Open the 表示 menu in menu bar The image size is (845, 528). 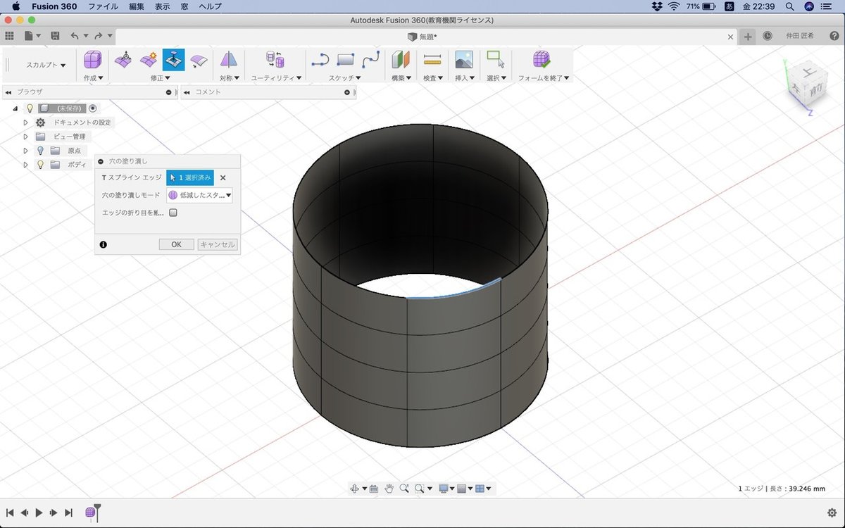[162, 6]
